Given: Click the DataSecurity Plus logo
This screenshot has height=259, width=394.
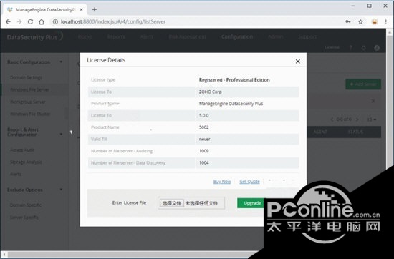Looking at the screenshot, I should coord(34,36).
